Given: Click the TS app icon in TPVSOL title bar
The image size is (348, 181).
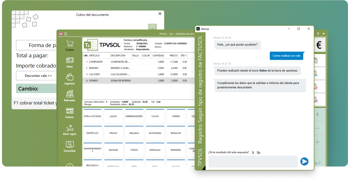Looking at the screenshot, I should click(x=60, y=34).
